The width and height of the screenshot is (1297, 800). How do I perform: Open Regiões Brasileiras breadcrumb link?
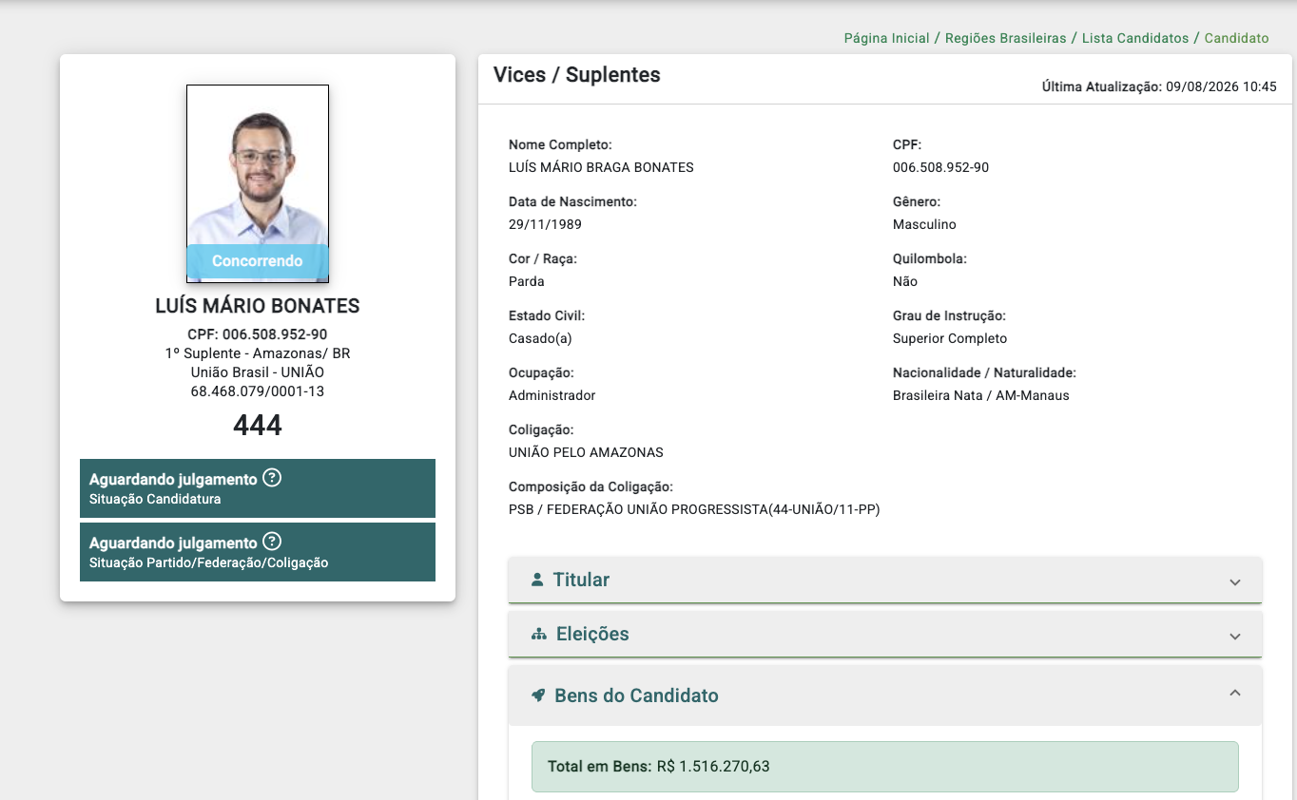[1005, 38]
